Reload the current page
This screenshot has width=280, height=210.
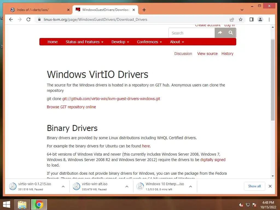[28, 19]
